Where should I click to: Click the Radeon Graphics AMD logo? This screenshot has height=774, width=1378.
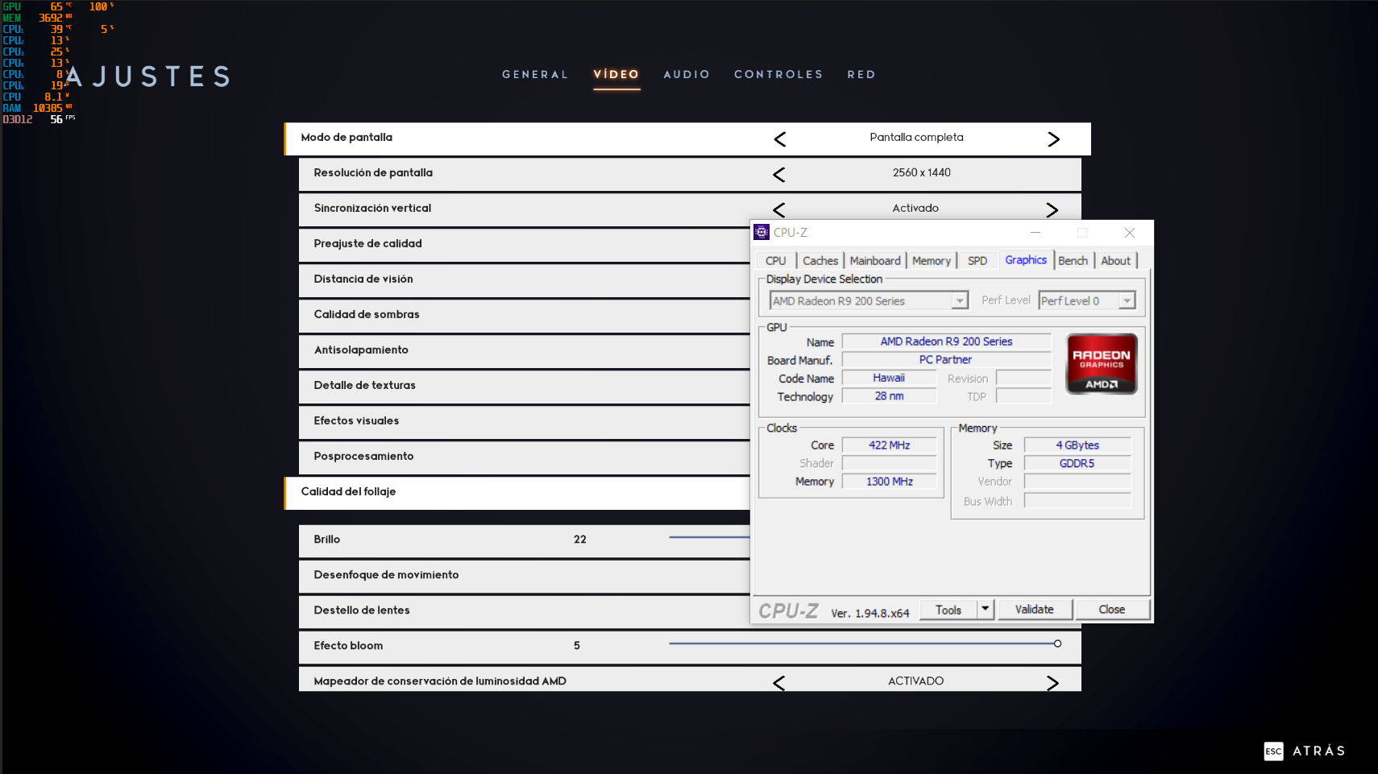(x=1102, y=364)
